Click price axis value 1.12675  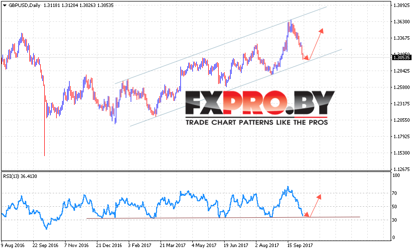click(x=402, y=169)
